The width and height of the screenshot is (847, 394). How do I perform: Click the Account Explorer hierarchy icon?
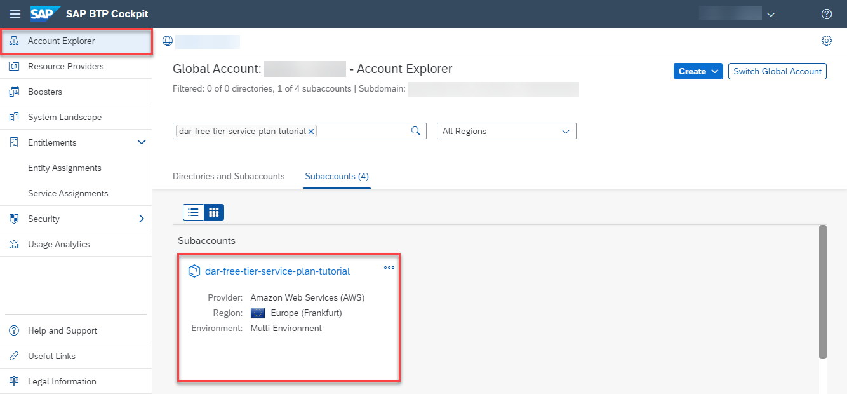tap(14, 41)
